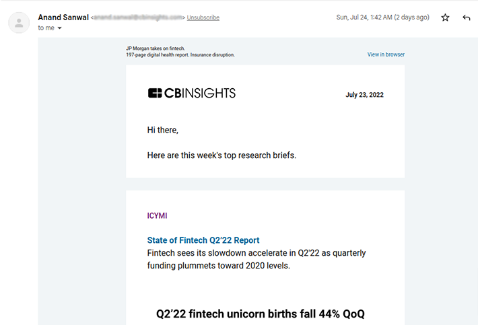
Task: Click the fintech unicorn births headline
Action: point(261,314)
